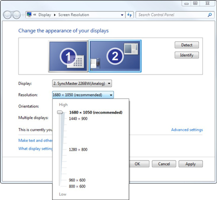
Task: Click the resolution slider thumb handle
Action: coord(60,112)
